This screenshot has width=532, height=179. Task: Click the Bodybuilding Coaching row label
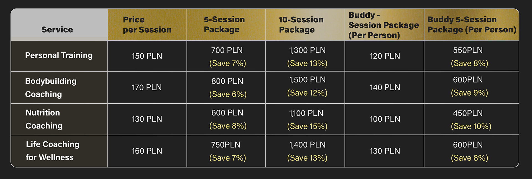click(x=51, y=88)
